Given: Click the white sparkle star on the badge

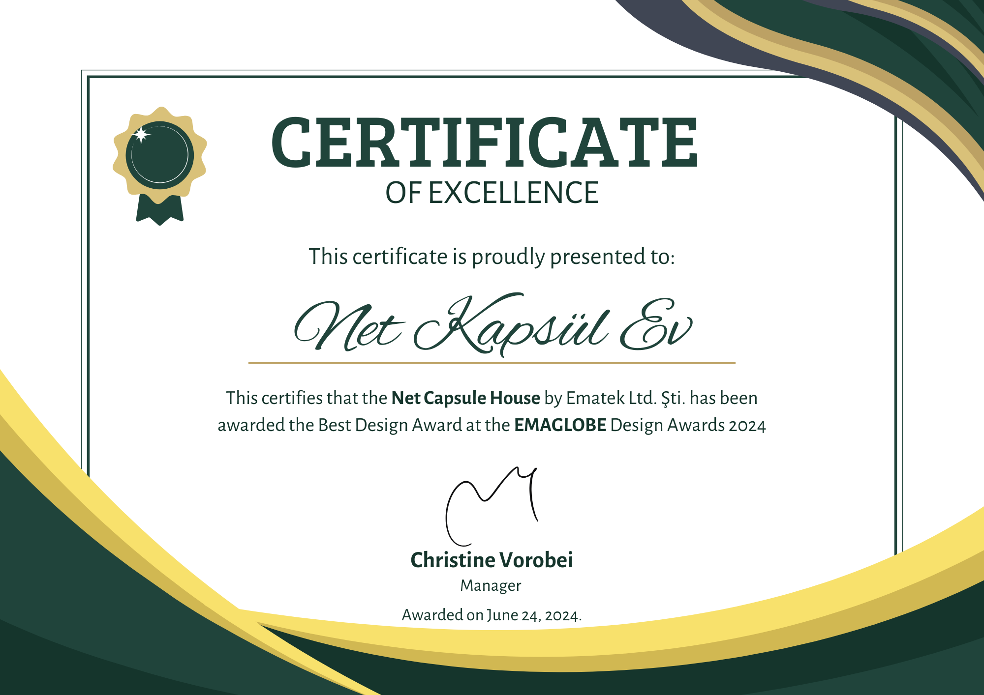Looking at the screenshot, I should pyautogui.click(x=141, y=134).
